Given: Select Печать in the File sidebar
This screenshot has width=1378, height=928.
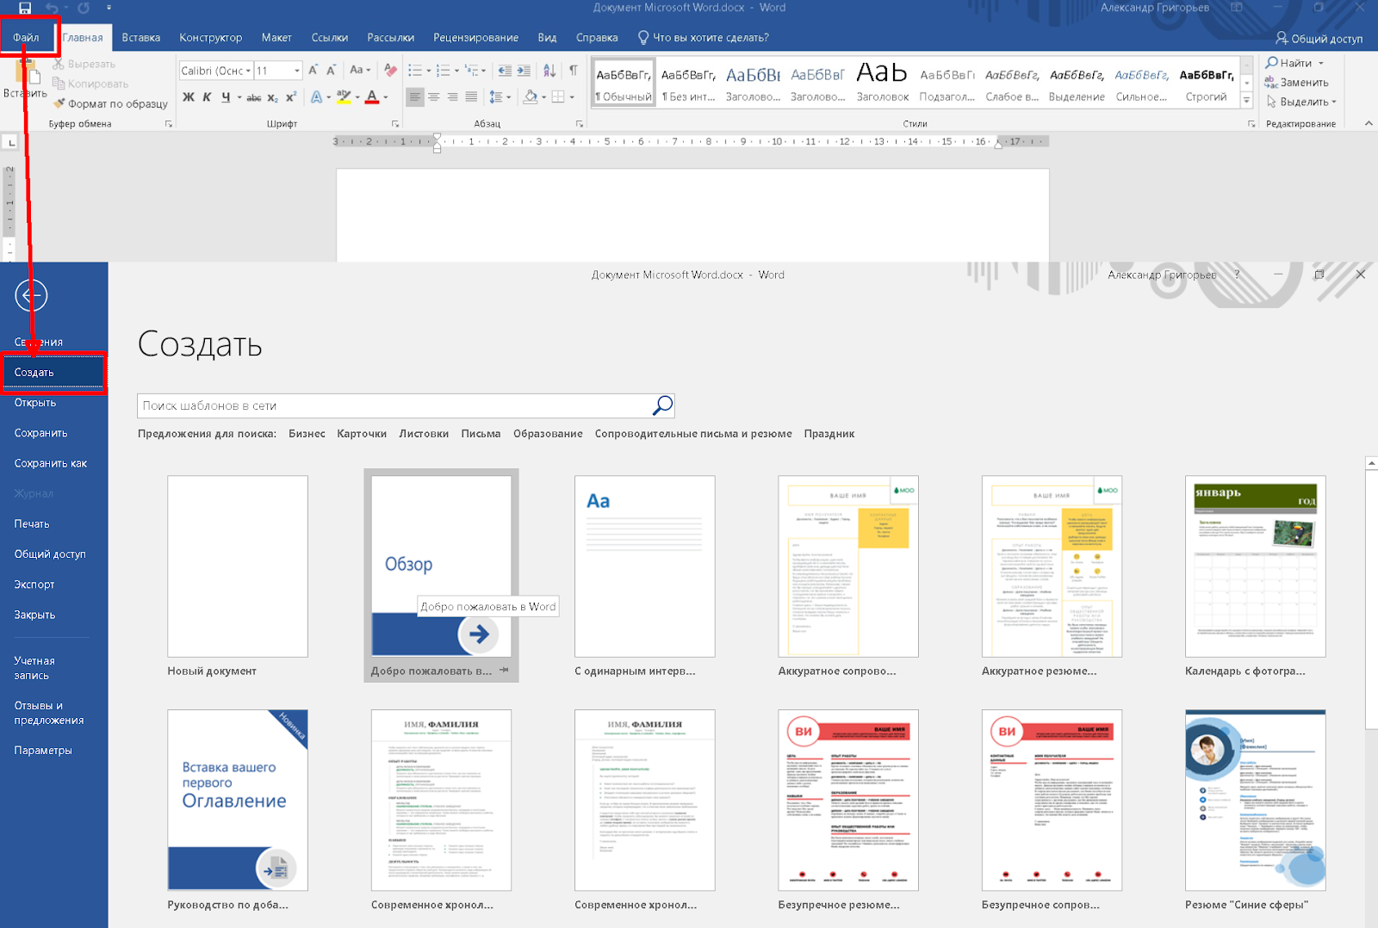Looking at the screenshot, I should coord(32,523).
